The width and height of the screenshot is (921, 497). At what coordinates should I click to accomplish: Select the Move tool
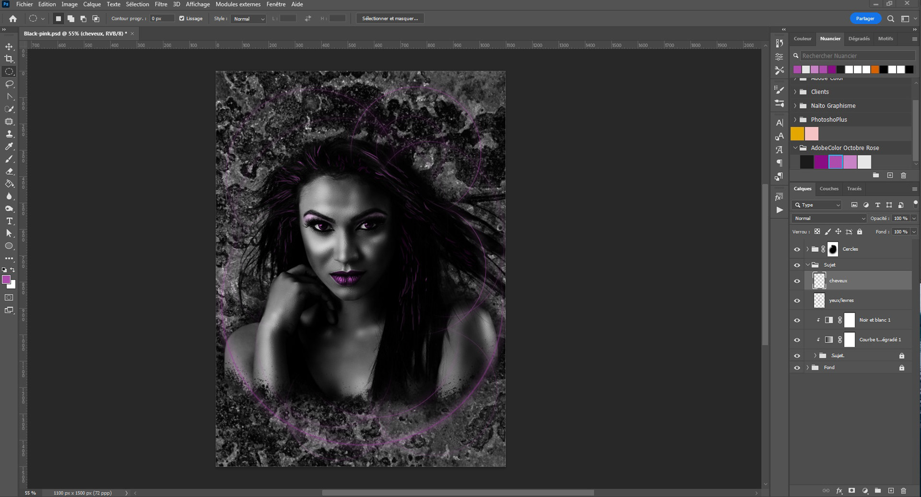[9, 47]
